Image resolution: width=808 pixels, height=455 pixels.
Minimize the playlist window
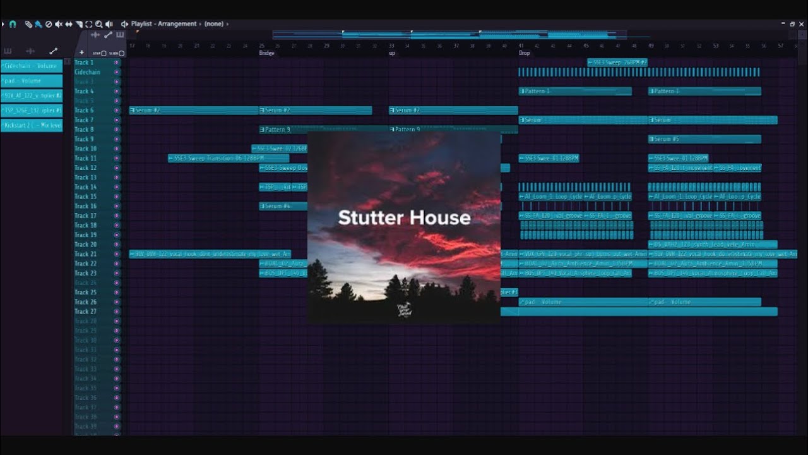783,24
